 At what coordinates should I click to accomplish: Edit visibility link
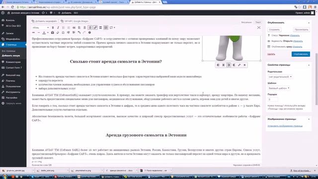click(298, 41)
